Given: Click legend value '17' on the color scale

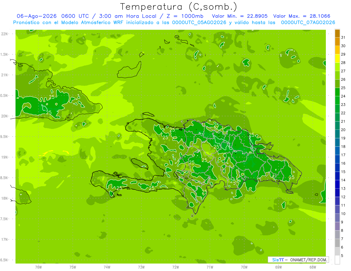Looking at the screenshot, I should point(343,155).
